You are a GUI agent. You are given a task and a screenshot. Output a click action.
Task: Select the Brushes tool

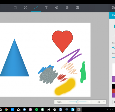coord(36,8)
